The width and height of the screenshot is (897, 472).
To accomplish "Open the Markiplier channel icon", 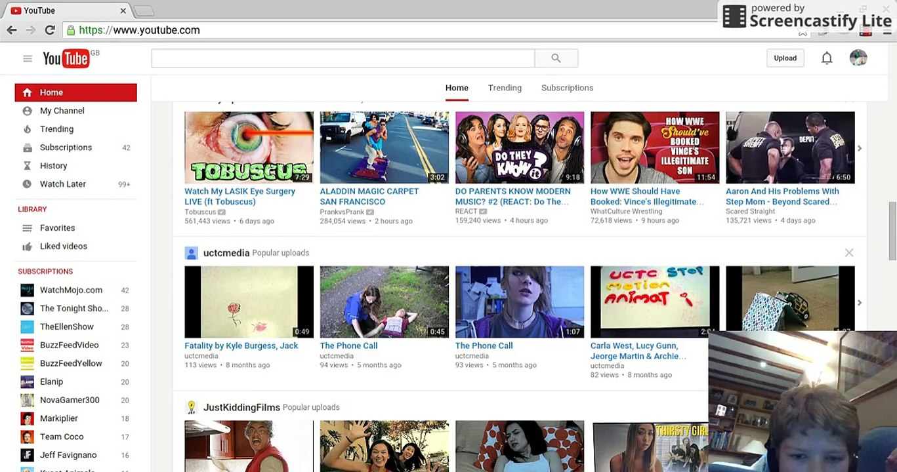I will 27,419.
